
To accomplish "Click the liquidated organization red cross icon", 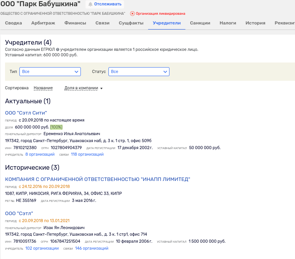I will pos(132,14).
